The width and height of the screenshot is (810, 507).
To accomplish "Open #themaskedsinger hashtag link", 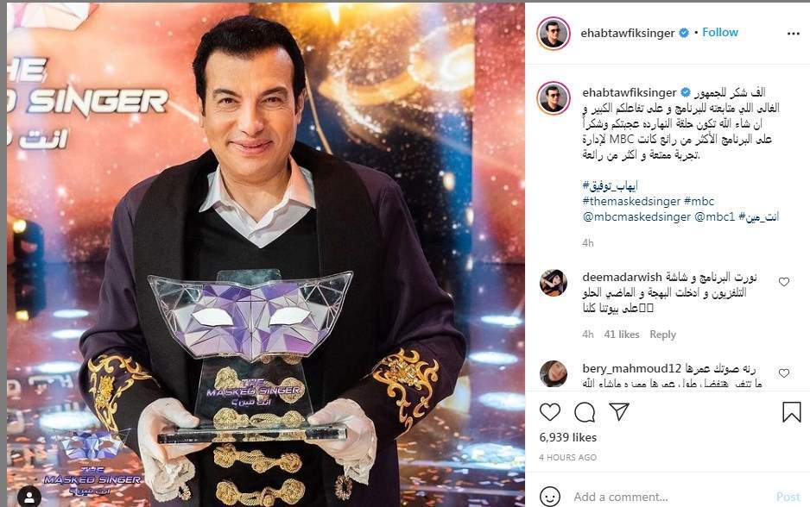I will 631,201.
